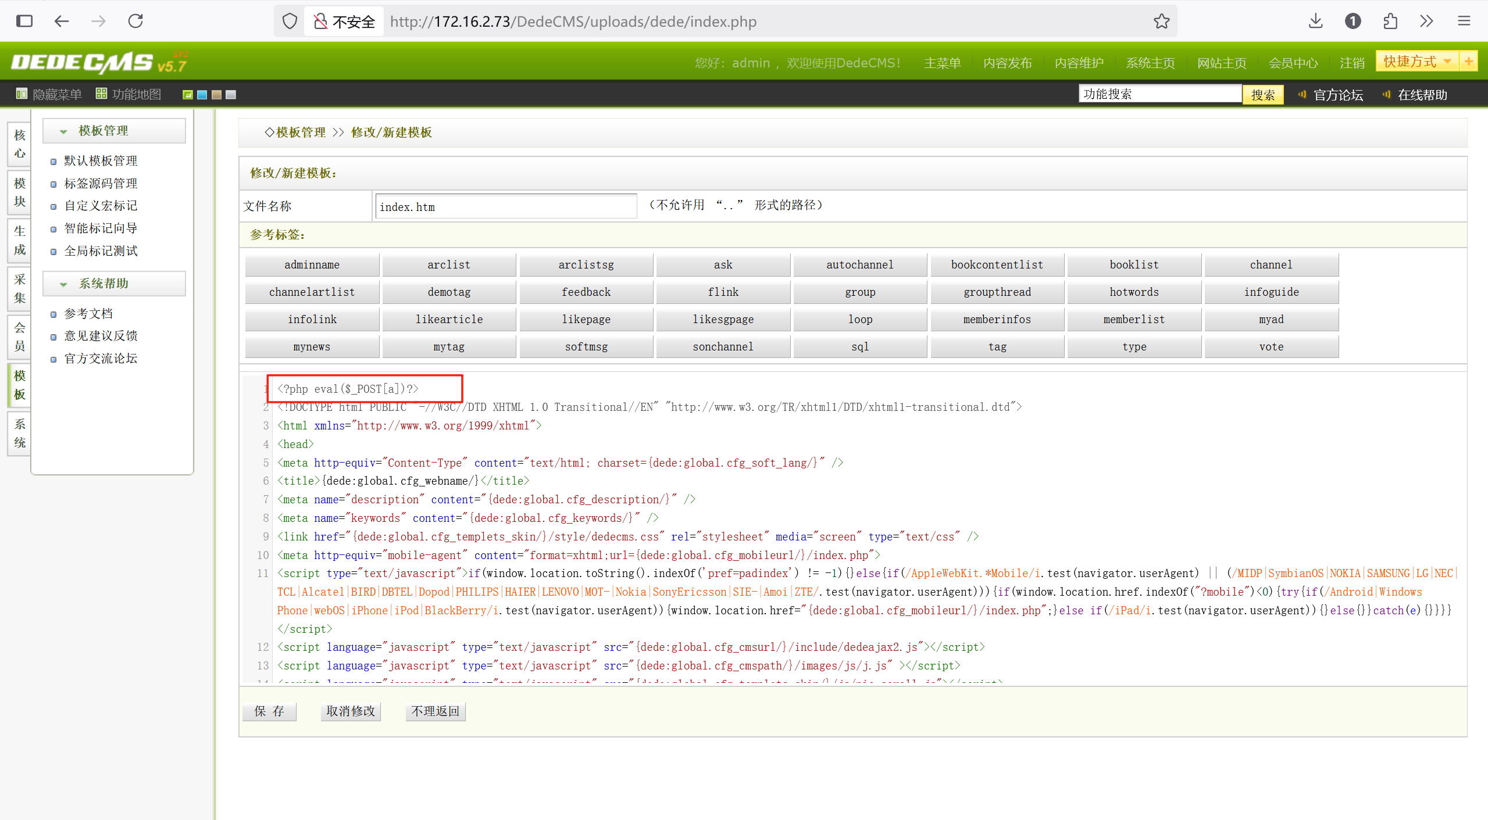Screen dimensions: 1488x820
Task: Open the browser hamburger menu
Action: (1464, 22)
